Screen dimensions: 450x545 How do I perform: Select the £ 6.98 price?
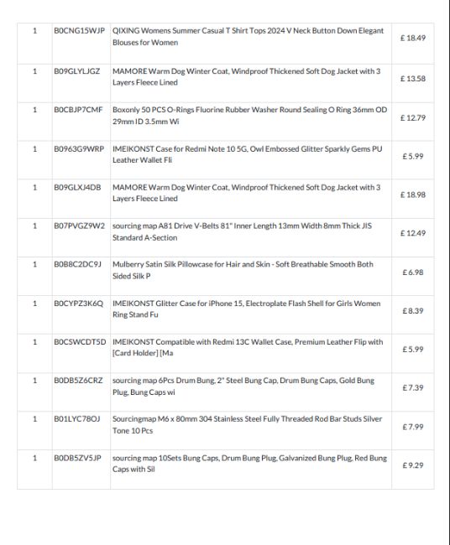(413, 272)
